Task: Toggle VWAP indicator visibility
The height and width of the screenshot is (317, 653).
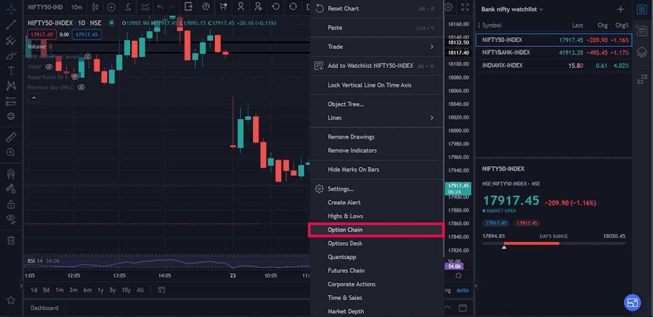Action: click(x=48, y=67)
